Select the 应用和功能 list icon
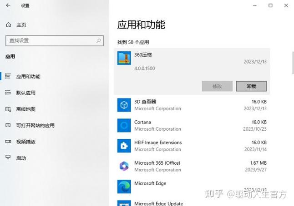The height and width of the screenshot is (206, 294). (8, 76)
